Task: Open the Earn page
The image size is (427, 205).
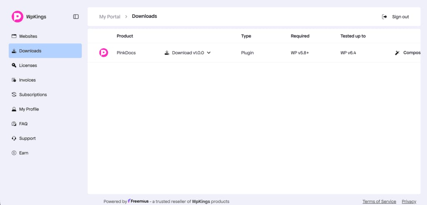Action: (x=45, y=153)
